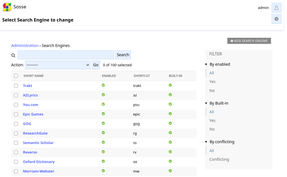Click the magnifier search icon
Screen dimensions: 287x177
pyautogui.click(x=13, y=55)
